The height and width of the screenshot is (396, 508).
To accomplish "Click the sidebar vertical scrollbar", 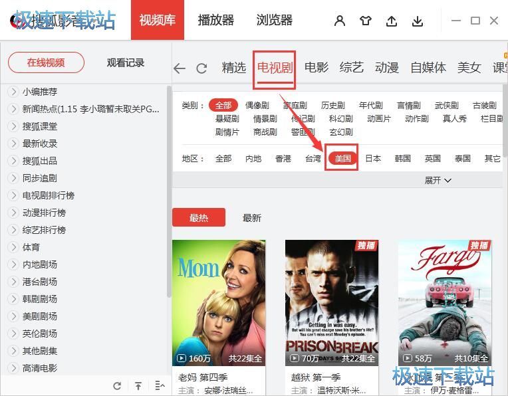I will coord(169,191).
